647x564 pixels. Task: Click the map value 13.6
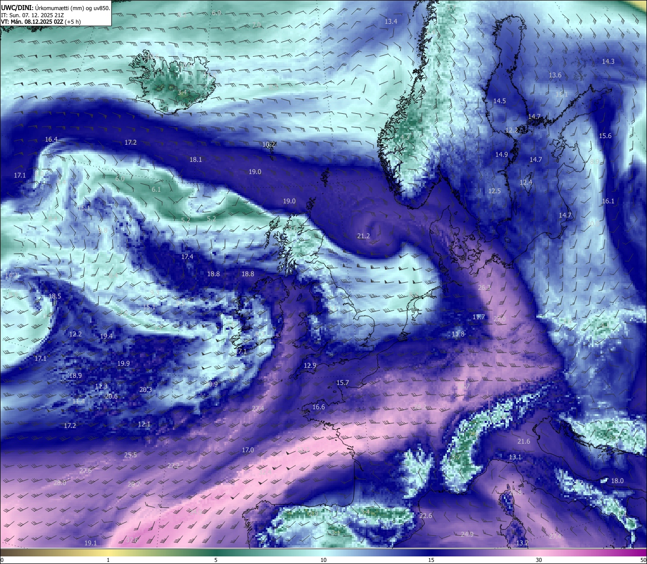(555, 75)
